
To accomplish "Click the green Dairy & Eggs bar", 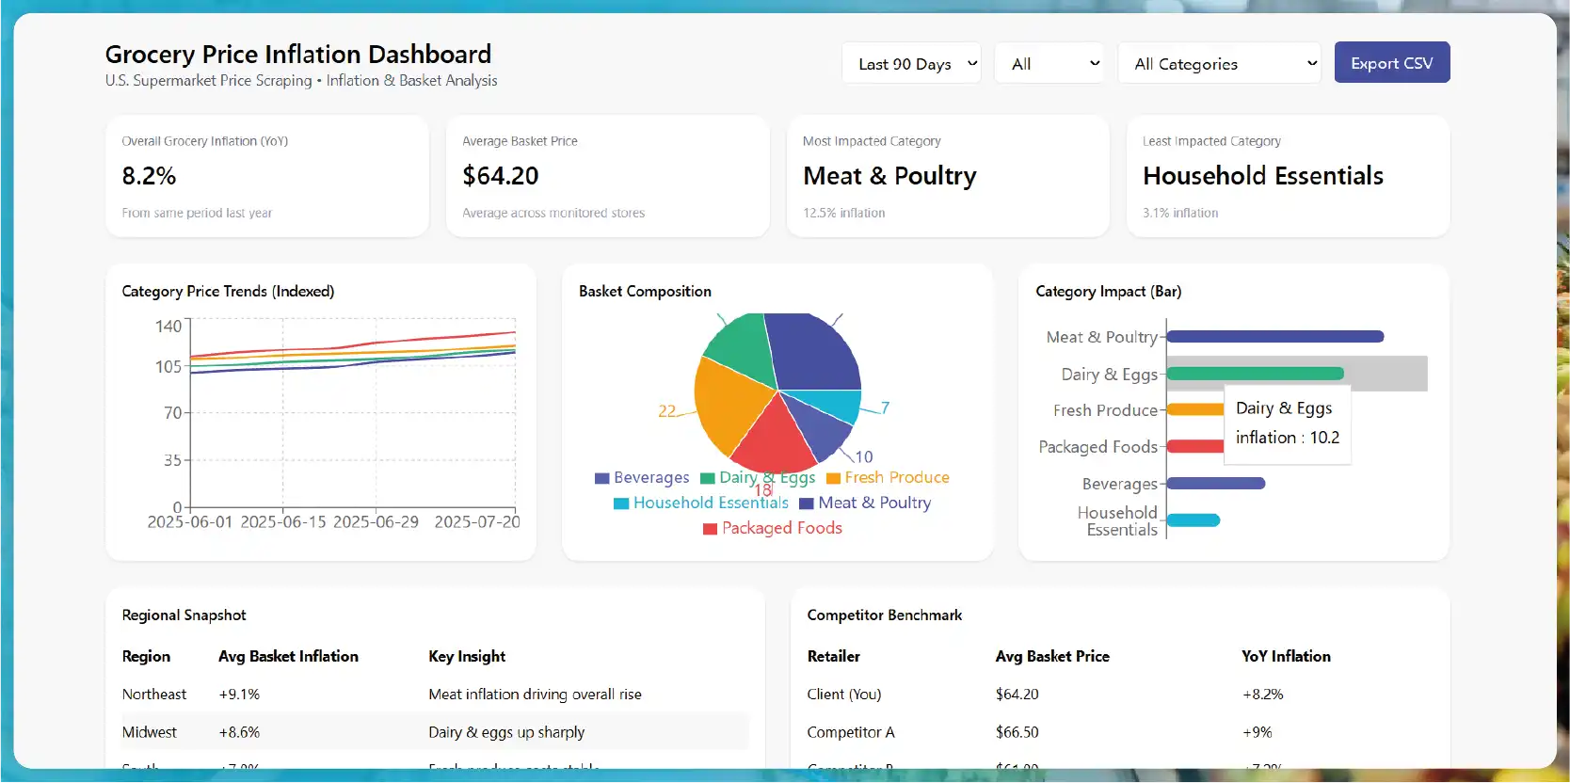I will point(1255,374).
